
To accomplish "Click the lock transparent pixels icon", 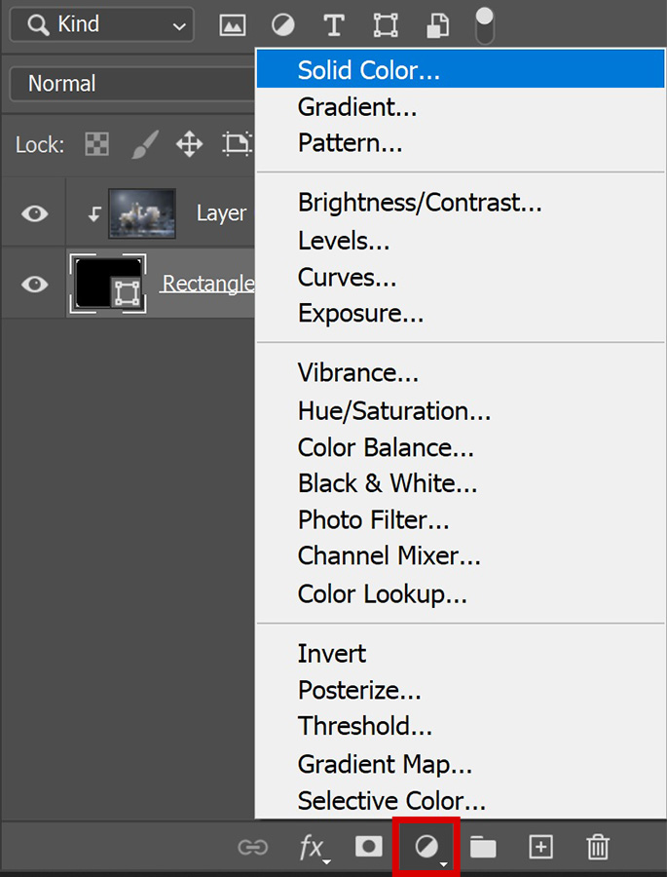I will click(x=96, y=144).
